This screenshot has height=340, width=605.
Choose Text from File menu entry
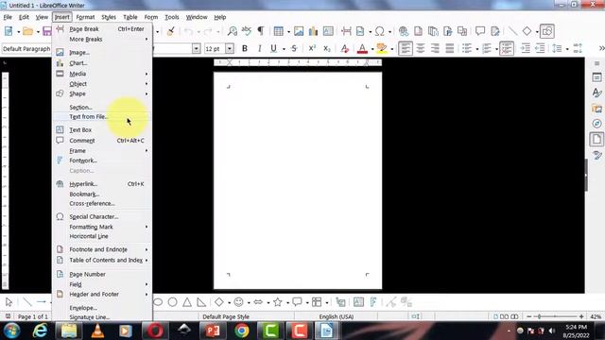click(x=102, y=116)
